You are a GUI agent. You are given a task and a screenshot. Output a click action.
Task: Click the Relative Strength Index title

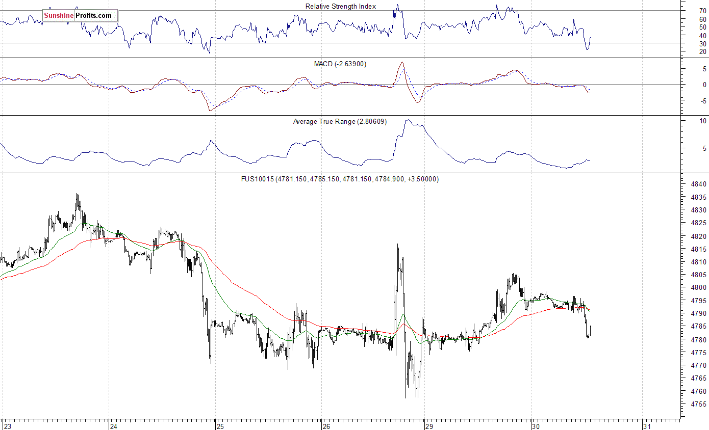tap(341, 6)
